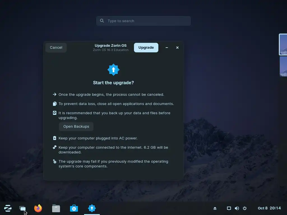The image size is (287, 215).
Task: Click text '6.2 GB will be downloaded'
Action: [x=113, y=150]
